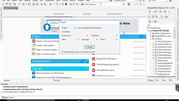Click the Expand All icon in Project Manager
The image size is (179, 101).
[x=153, y=17]
